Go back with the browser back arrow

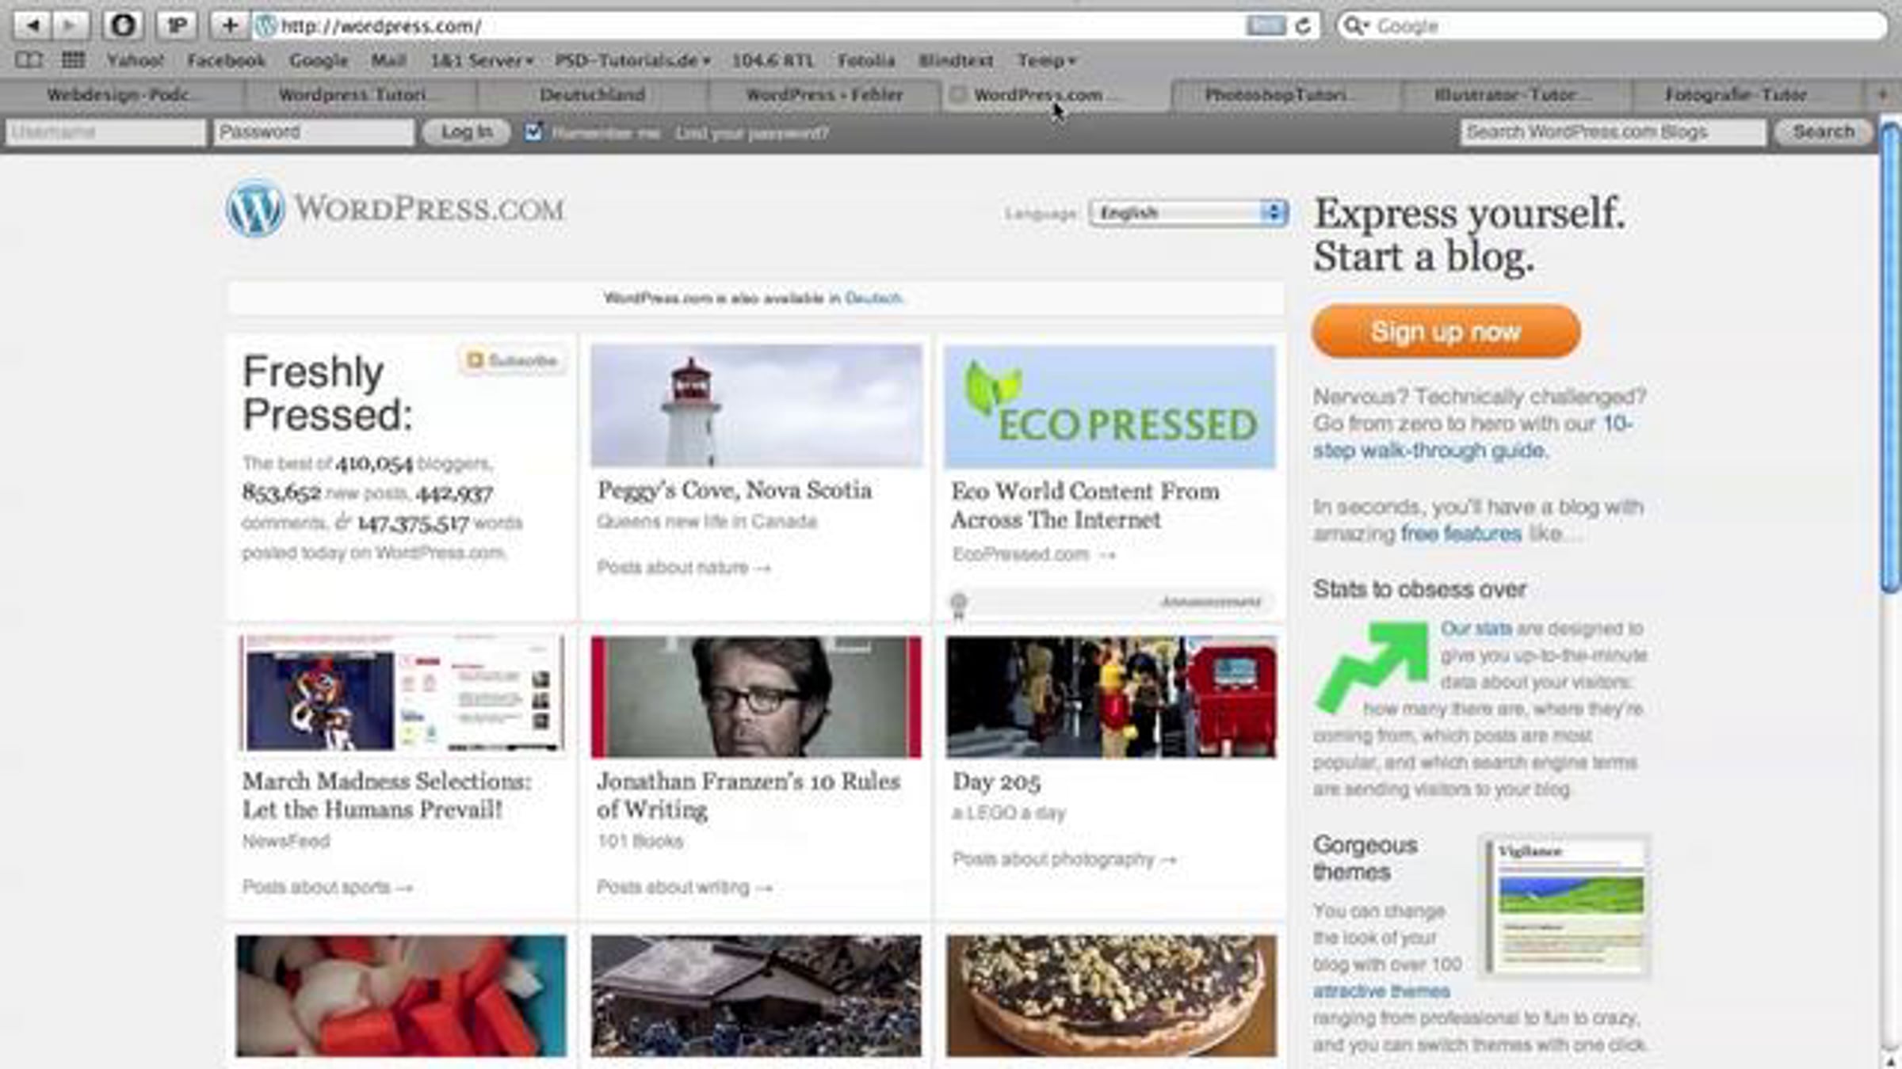[33, 25]
